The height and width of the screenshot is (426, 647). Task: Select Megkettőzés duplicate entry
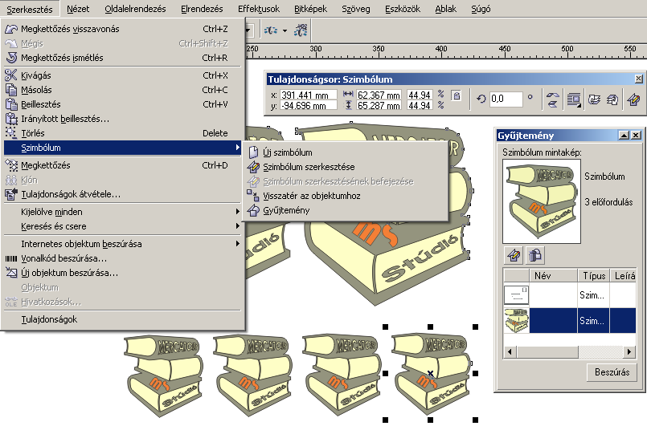pos(122,165)
